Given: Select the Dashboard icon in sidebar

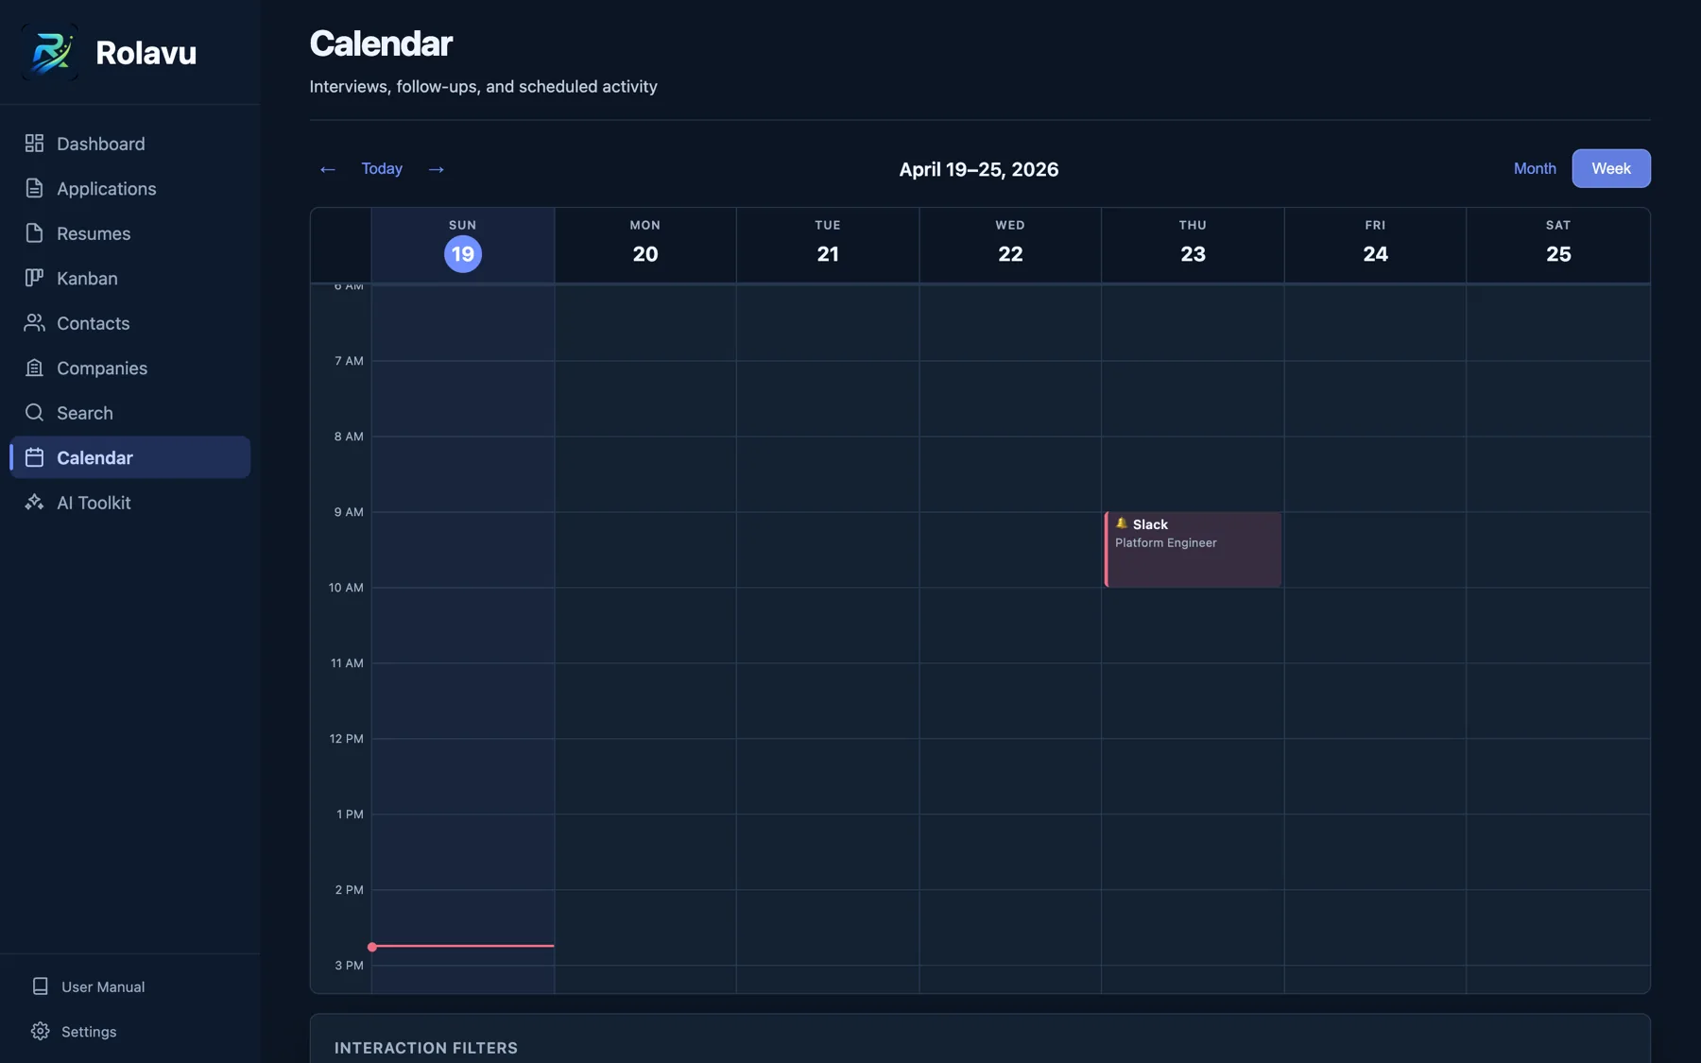Looking at the screenshot, I should pos(34,143).
